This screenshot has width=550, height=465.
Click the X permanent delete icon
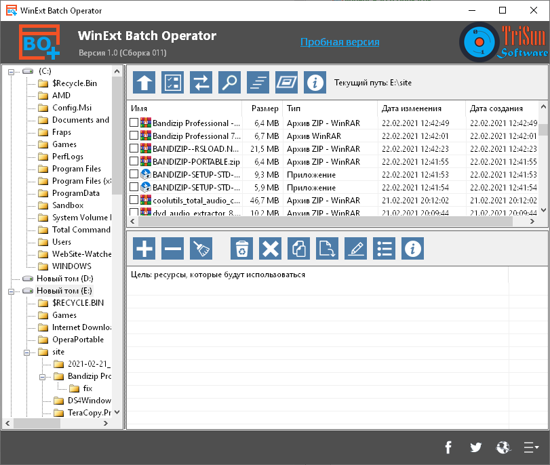[270, 248]
